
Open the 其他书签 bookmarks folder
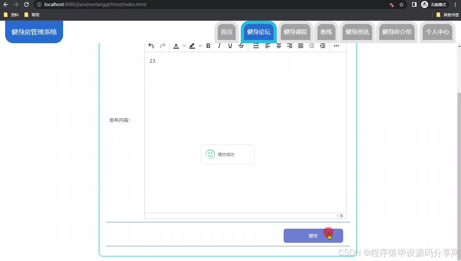click(x=448, y=15)
